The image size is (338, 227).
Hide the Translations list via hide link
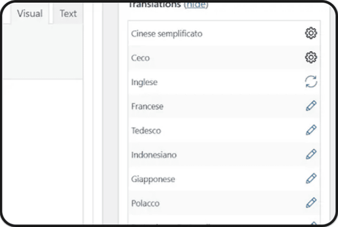click(196, 5)
